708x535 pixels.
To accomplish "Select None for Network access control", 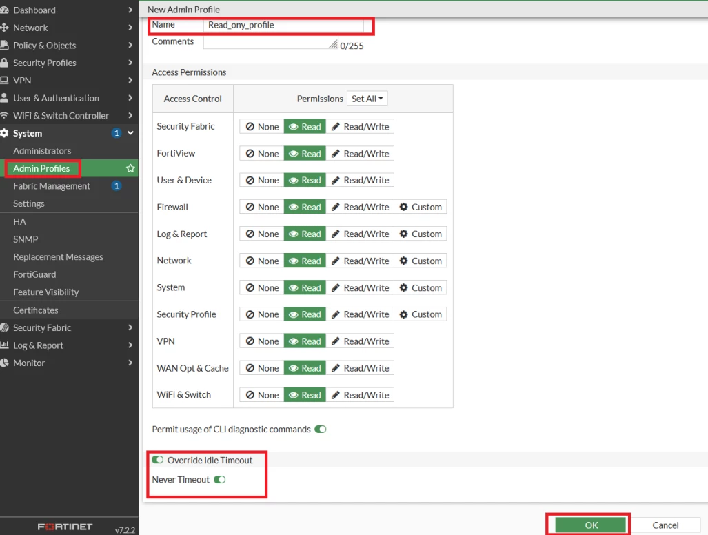I will [x=262, y=261].
